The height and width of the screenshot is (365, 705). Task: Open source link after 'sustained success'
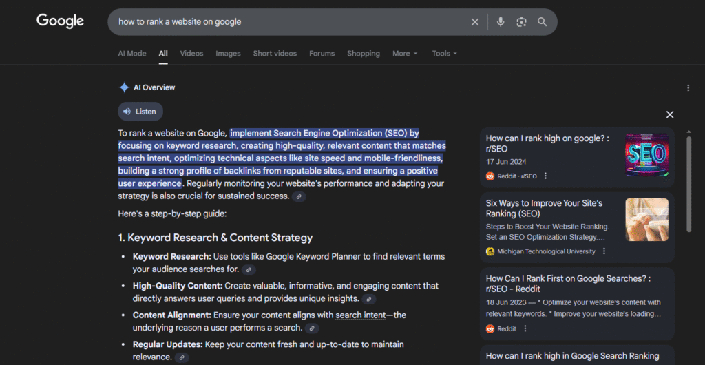[x=299, y=196]
